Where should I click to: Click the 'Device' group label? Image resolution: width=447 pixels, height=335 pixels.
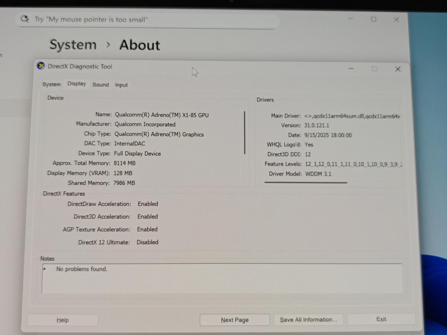56,98
